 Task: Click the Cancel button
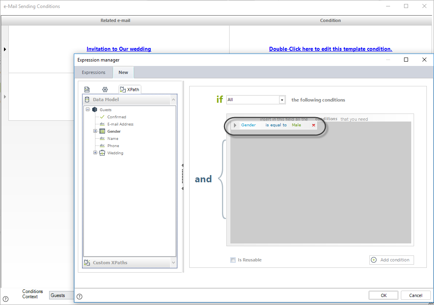pos(416,295)
